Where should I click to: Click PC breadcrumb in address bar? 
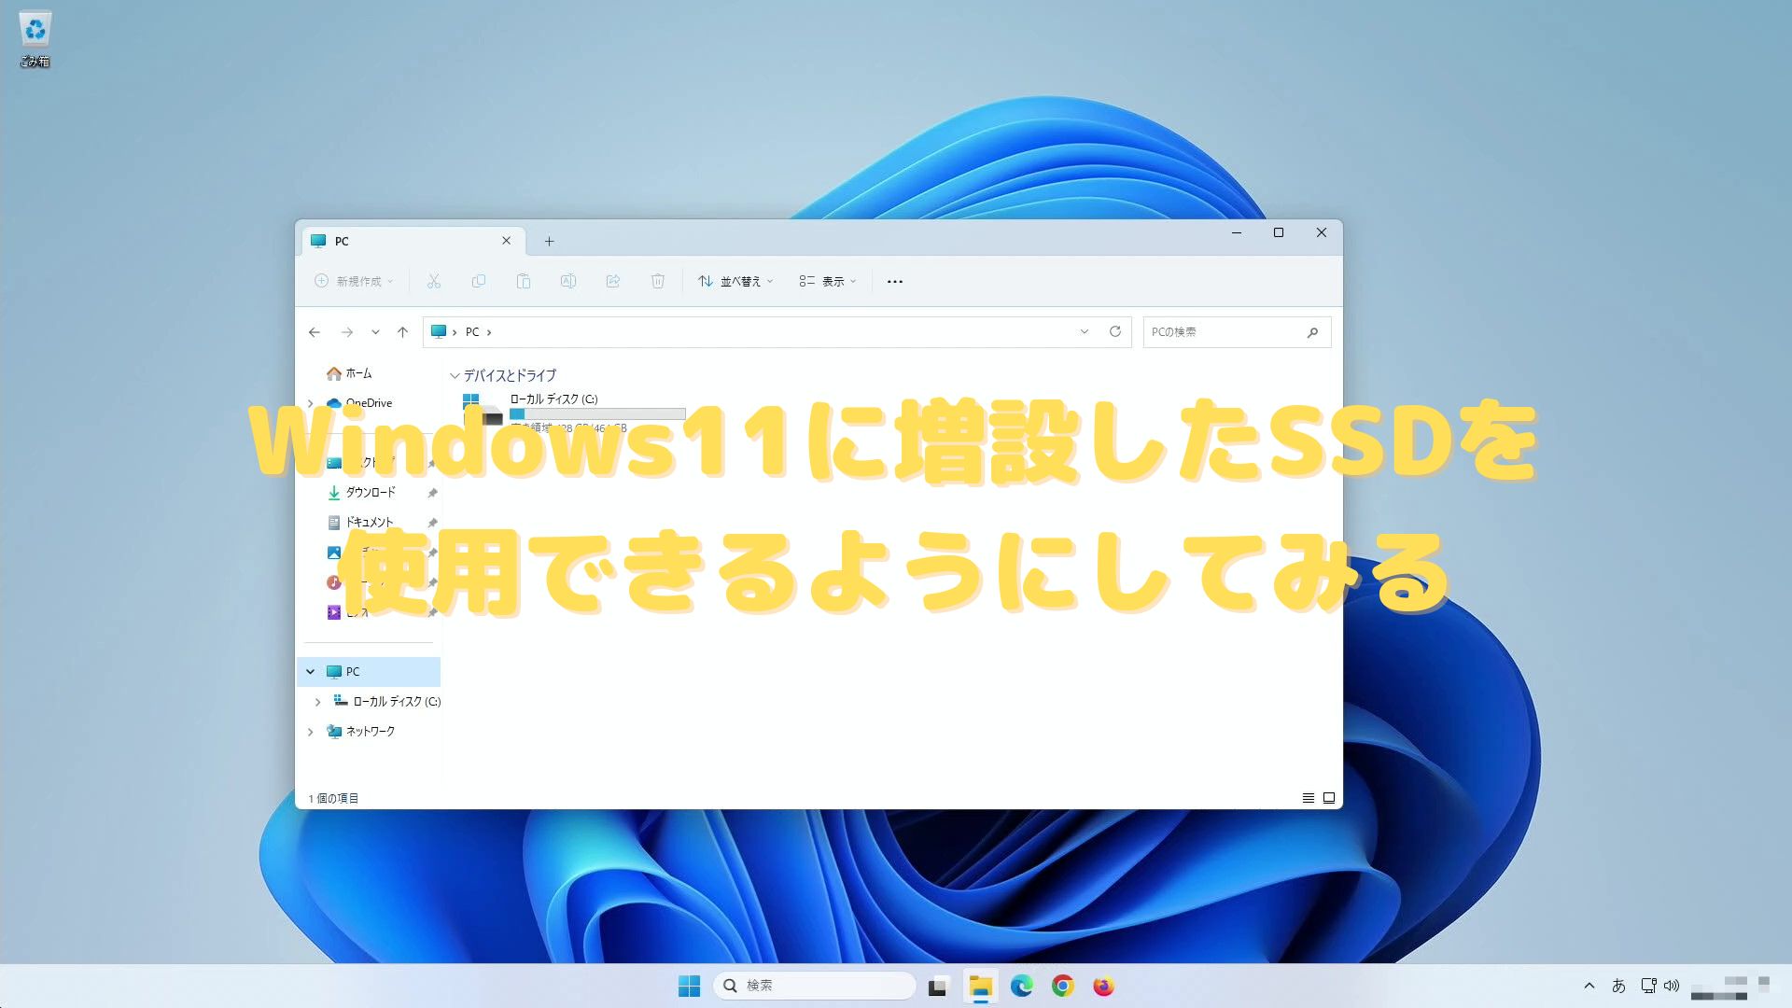(x=472, y=332)
